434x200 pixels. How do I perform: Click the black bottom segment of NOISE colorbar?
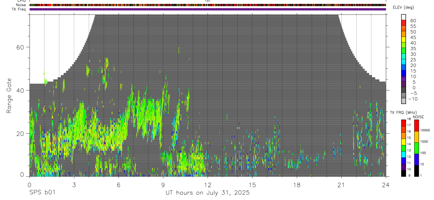point(416,171)
